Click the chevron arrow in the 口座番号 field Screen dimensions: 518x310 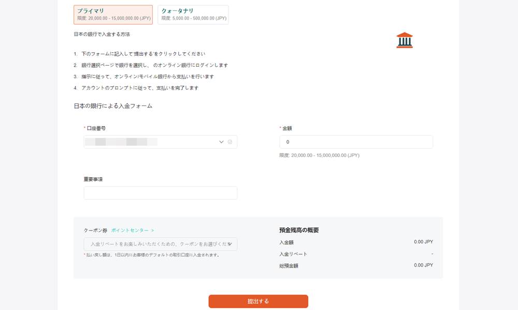[x=220, y=141]
